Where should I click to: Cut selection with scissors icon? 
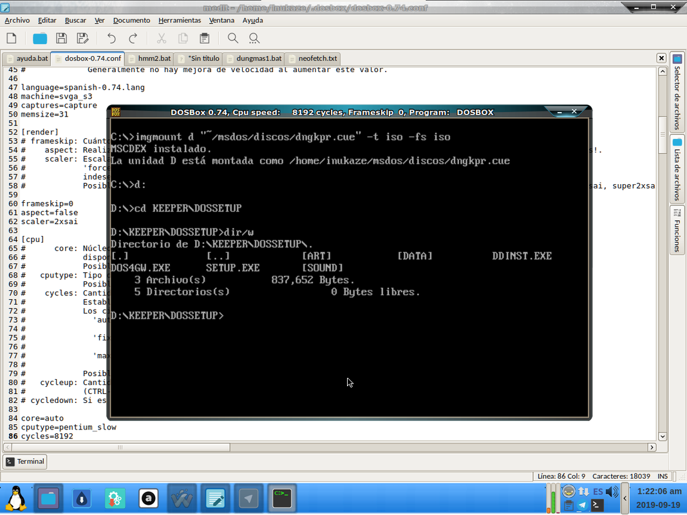pos(162,39)
